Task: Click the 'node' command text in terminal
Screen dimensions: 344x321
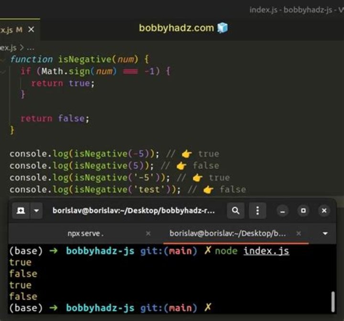Action: coord(226,251)
